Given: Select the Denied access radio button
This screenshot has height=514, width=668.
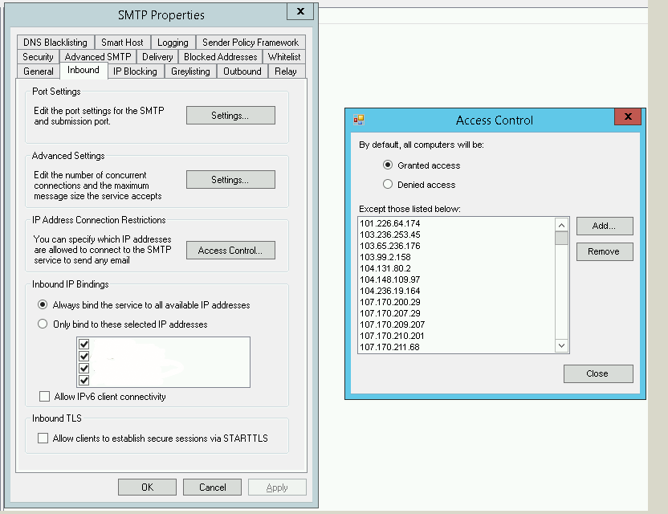Looking at the screenshot, I should coord(388,185).
